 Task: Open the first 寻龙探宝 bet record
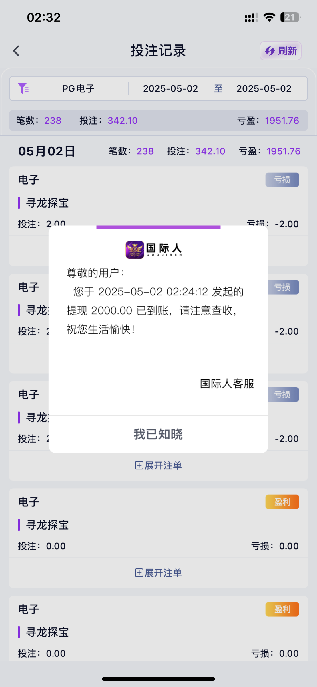(x=47, y=203)
